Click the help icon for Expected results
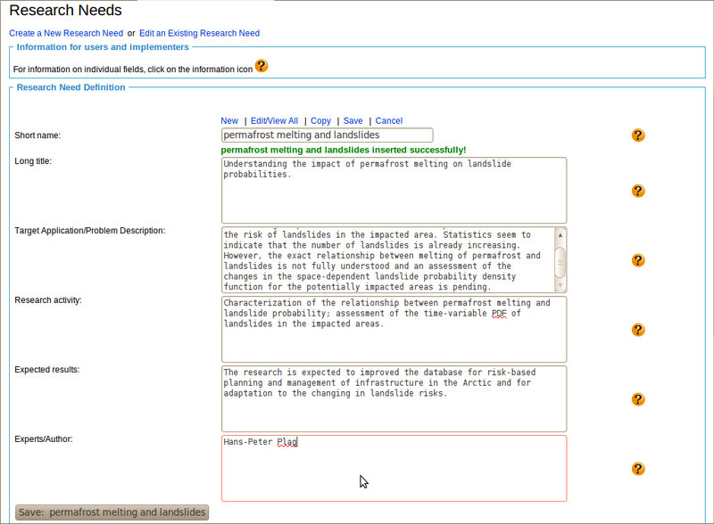This screenshot has height=524, width=714. point(638,399)
